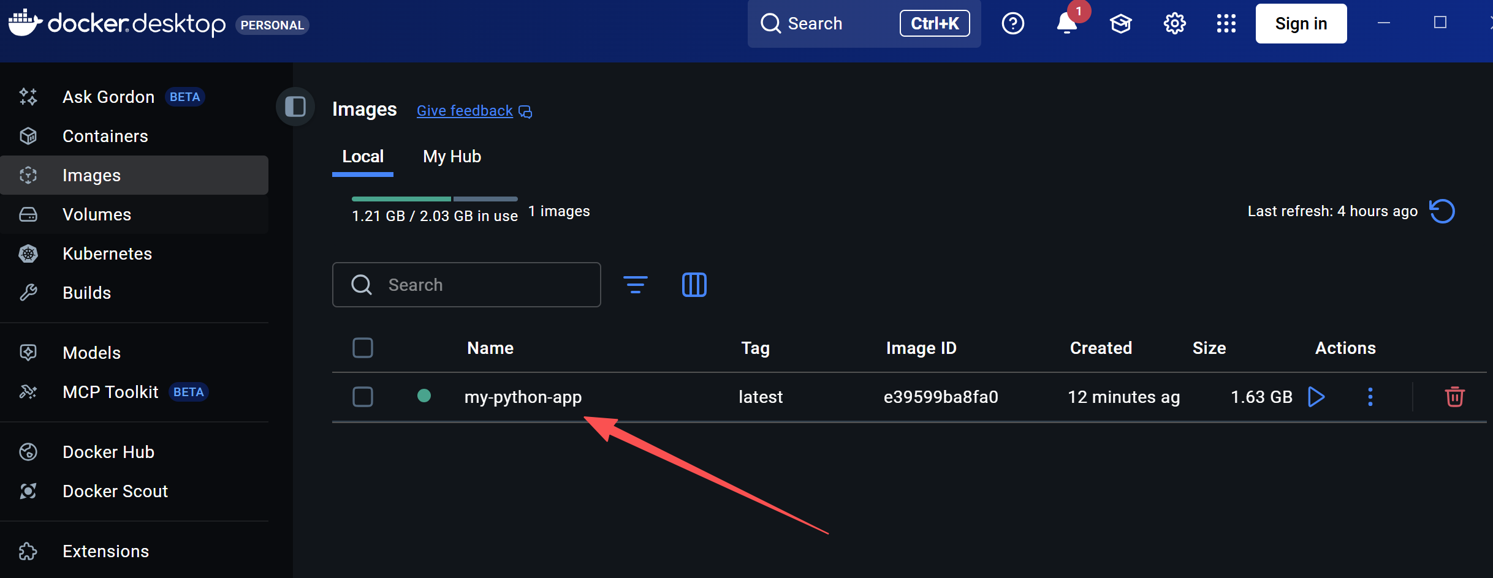Open the Learning center graduation cap icon
Image resolution: width=1493 pixels, height=578 pixels.
click(x=1120, y=24)
